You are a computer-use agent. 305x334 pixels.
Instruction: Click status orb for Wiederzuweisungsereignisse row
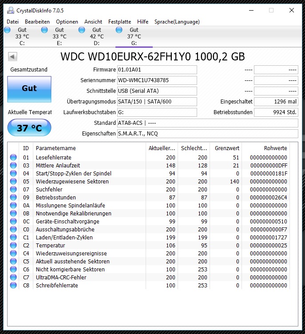click(x=13, y=253)
